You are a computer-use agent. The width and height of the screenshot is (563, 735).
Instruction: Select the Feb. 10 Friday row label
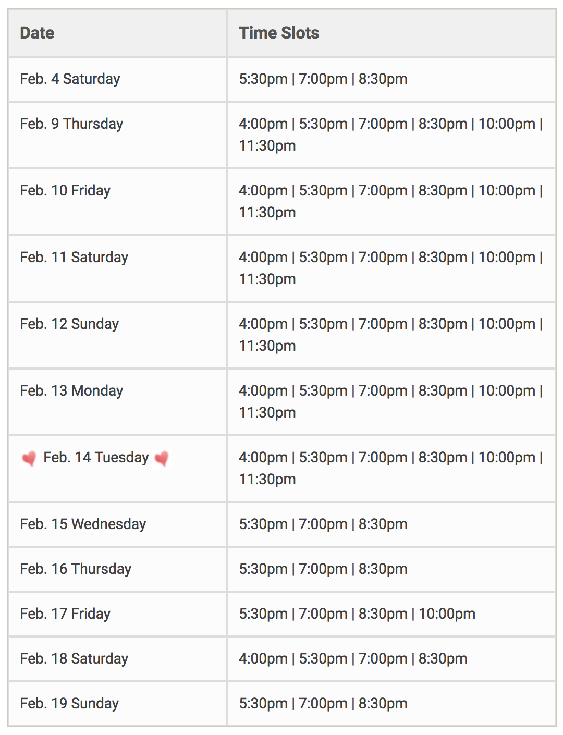[x=65, y=191]
